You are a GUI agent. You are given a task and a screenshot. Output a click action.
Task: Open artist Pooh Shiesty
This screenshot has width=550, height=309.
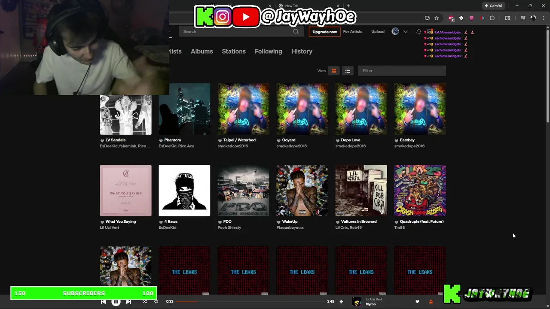229,227
